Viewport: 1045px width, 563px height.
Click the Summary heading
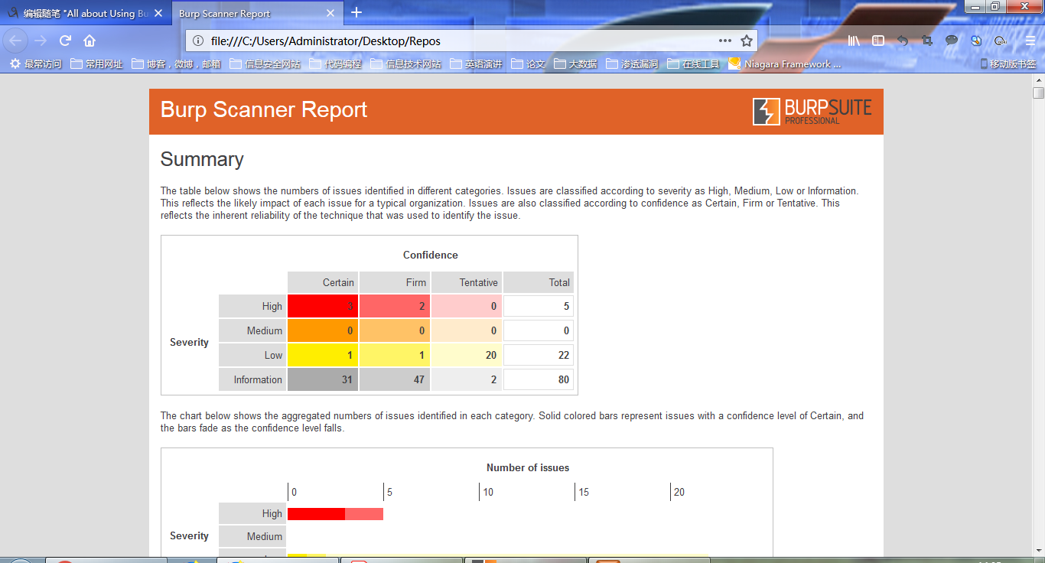(202, 159)
